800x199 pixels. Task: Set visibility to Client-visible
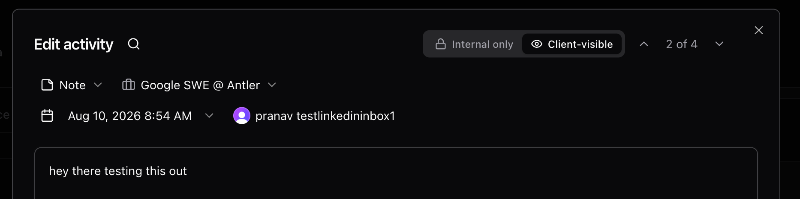(572, 44)
